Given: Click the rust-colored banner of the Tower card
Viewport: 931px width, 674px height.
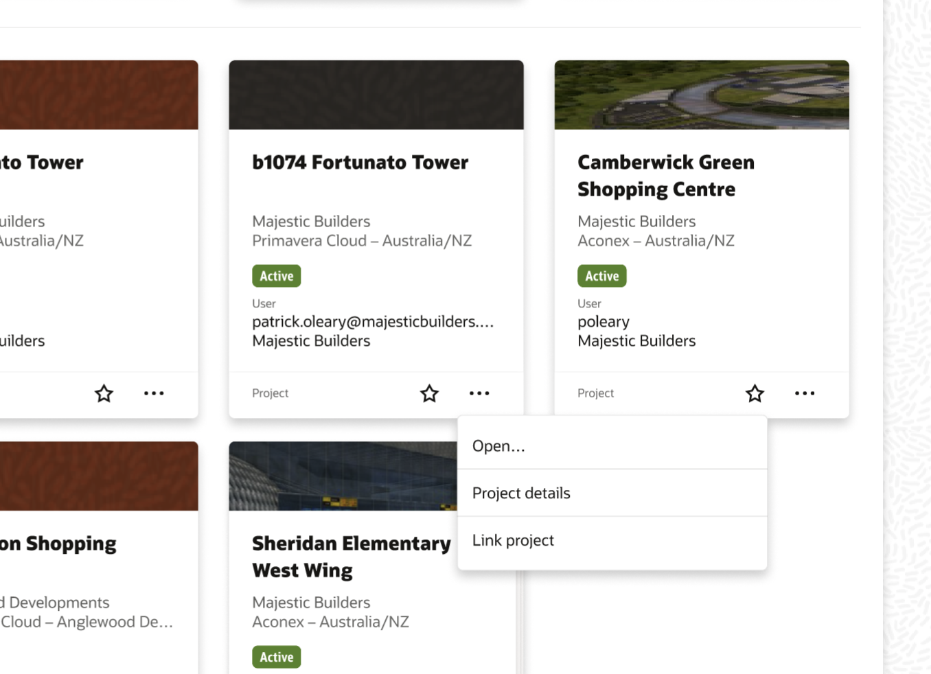Looking at the screenshot, I should [x=99, y=95].
